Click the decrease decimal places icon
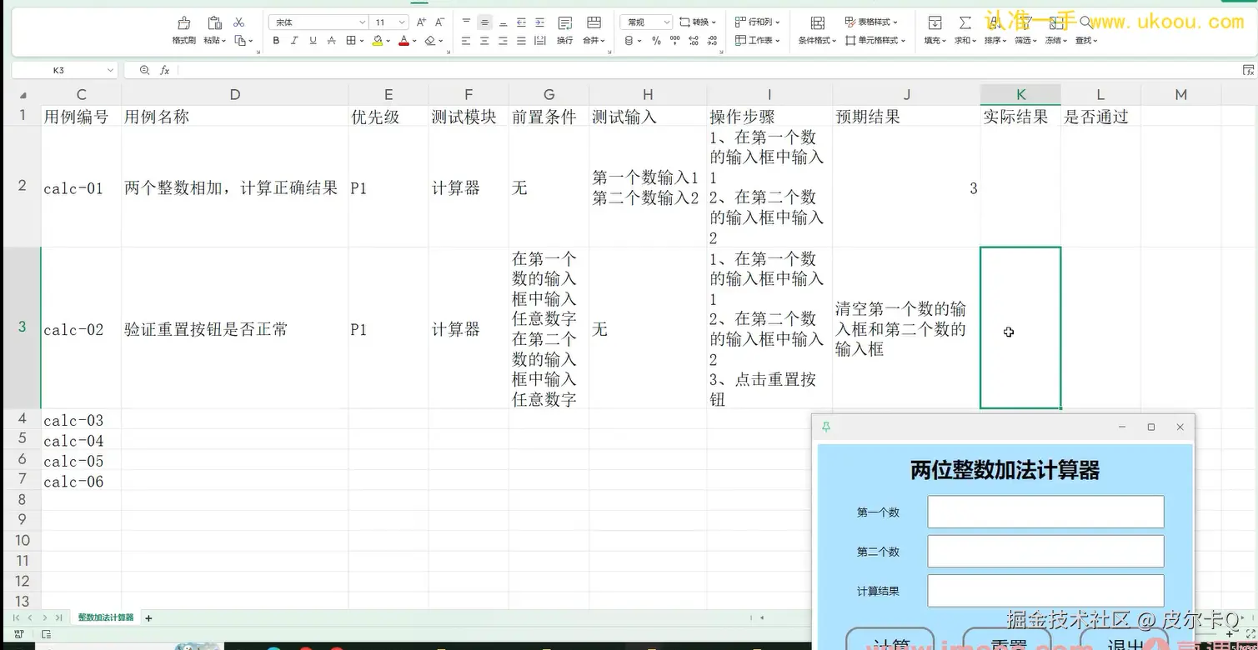Viewport: 1258px width, 650px height. click(711, 40)
